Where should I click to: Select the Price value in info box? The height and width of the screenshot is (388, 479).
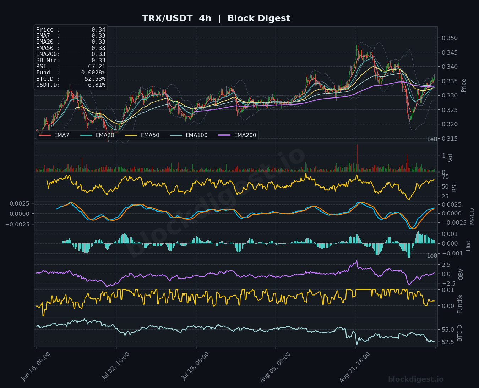pyautogui.click(x=98, y=30)
